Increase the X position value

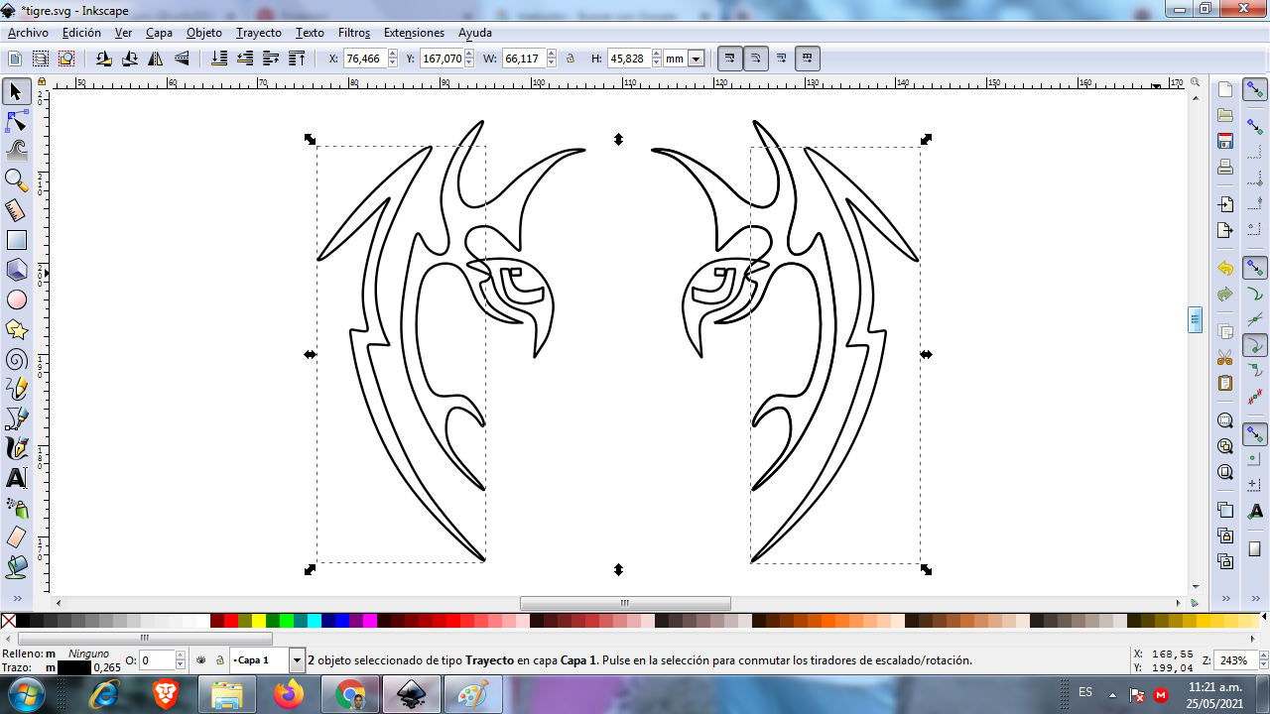click(392, 55)
